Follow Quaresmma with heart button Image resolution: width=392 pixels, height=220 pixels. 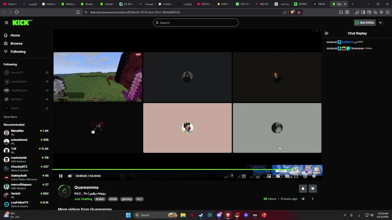313,189
